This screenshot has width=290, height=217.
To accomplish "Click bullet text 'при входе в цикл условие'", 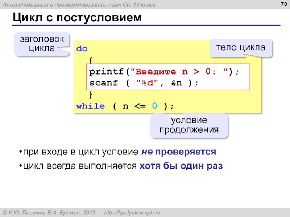I will [x=81, y=152].
